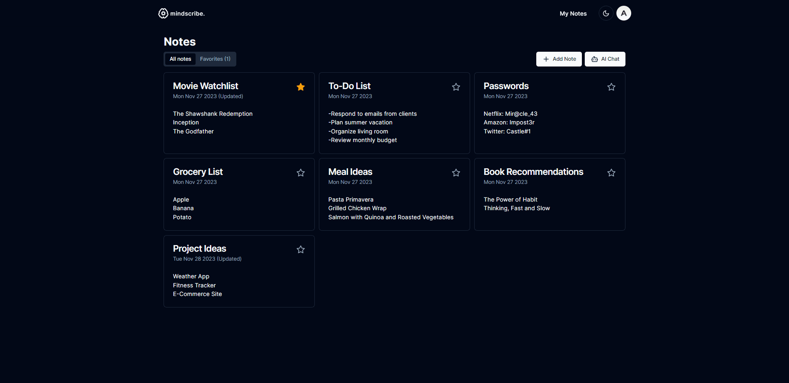Favorite the To-Do List note
Screen dimensions: 789x383
pyautogui.click(x=456, y=87)
